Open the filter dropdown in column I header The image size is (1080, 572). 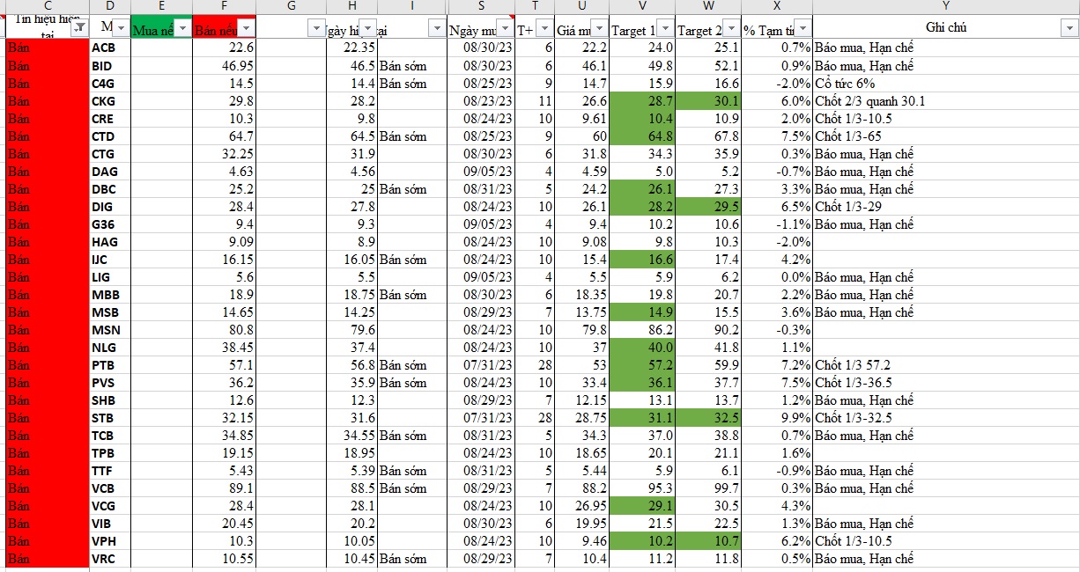click(x=436, y=29)
